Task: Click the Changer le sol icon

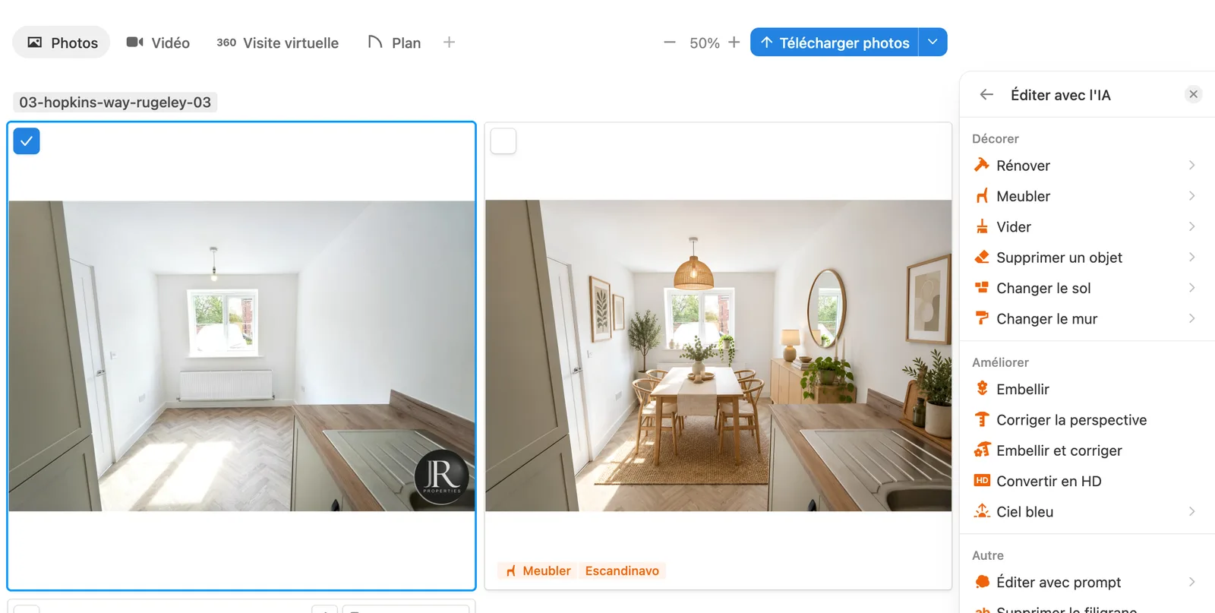Action: [982, 288]
